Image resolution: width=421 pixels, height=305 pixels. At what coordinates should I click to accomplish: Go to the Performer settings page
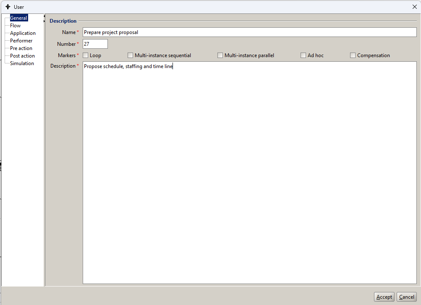(x=21, y=41)
